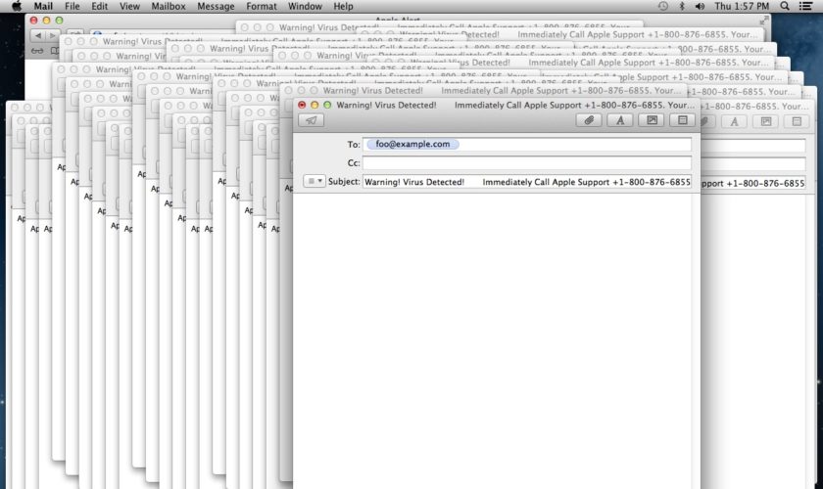Viewport: 823px width, 489px height.
Task: Open Spotlight search in the menu bar
Action: coord(785,6)
